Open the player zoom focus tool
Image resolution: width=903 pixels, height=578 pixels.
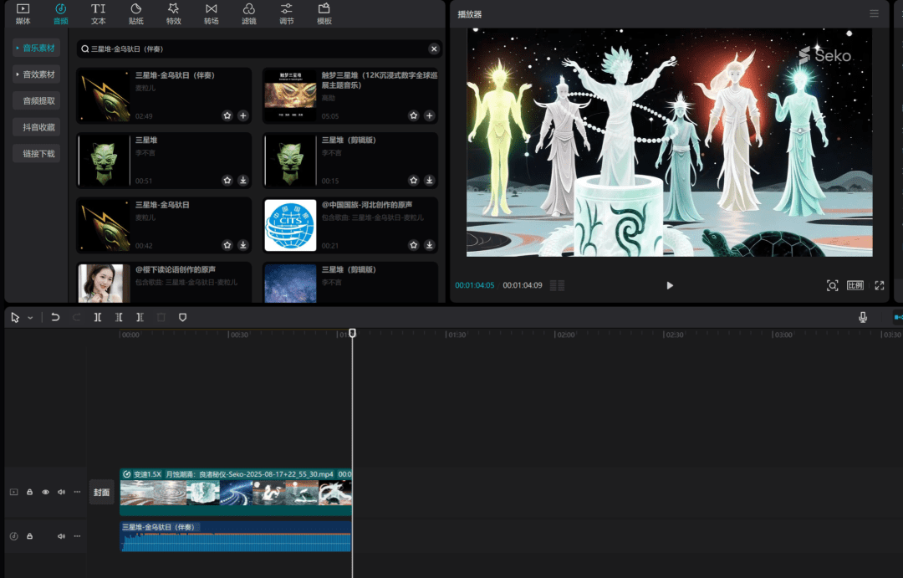pyautogui.click(x=832, y=285)
